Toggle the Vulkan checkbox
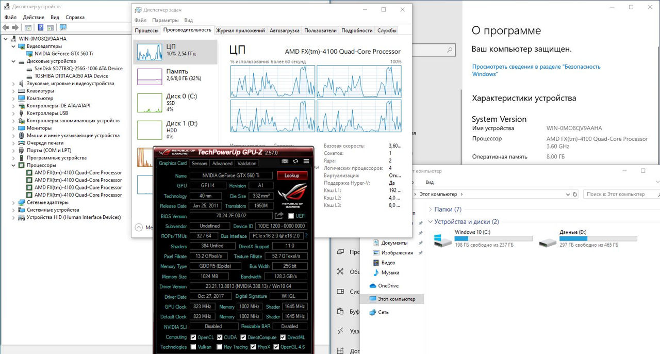Screen dimensions: 660x354 tap(193, 347)
